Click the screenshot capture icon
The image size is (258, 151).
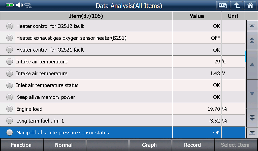coord(222,6)
